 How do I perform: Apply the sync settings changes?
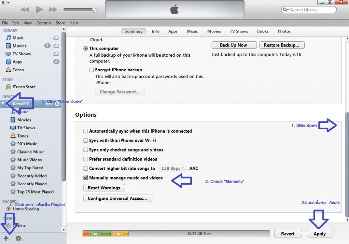pyautogui.click(x=320, y=234)
